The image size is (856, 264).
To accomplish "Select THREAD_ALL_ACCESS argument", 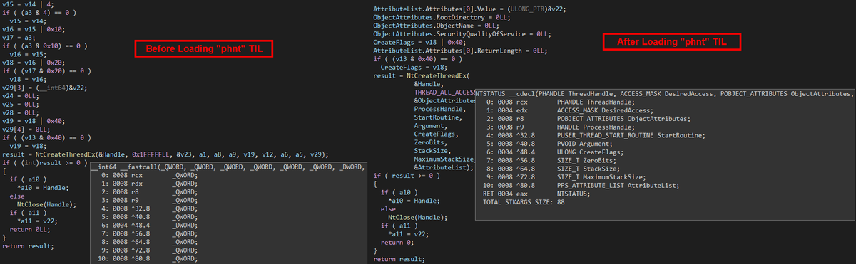I will [x=445, y=93].
